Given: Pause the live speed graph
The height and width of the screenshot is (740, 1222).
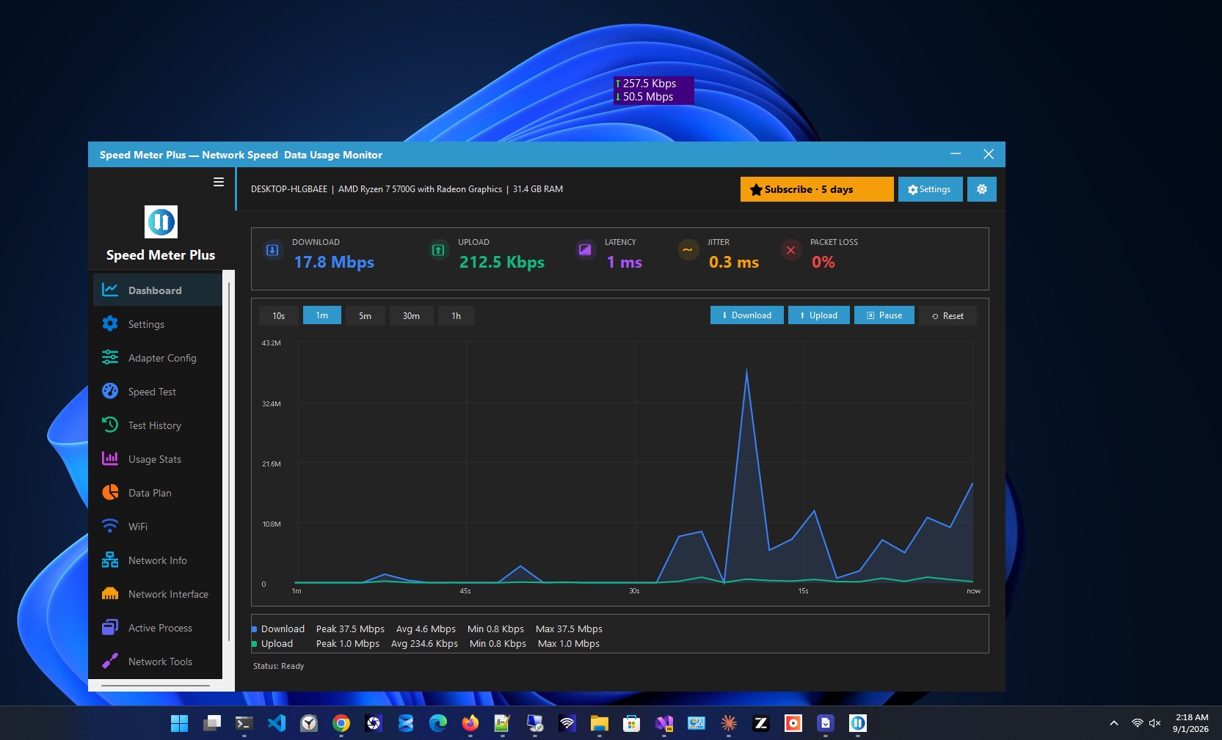Looking at the screenshot, I should click(x=884, y=315).
